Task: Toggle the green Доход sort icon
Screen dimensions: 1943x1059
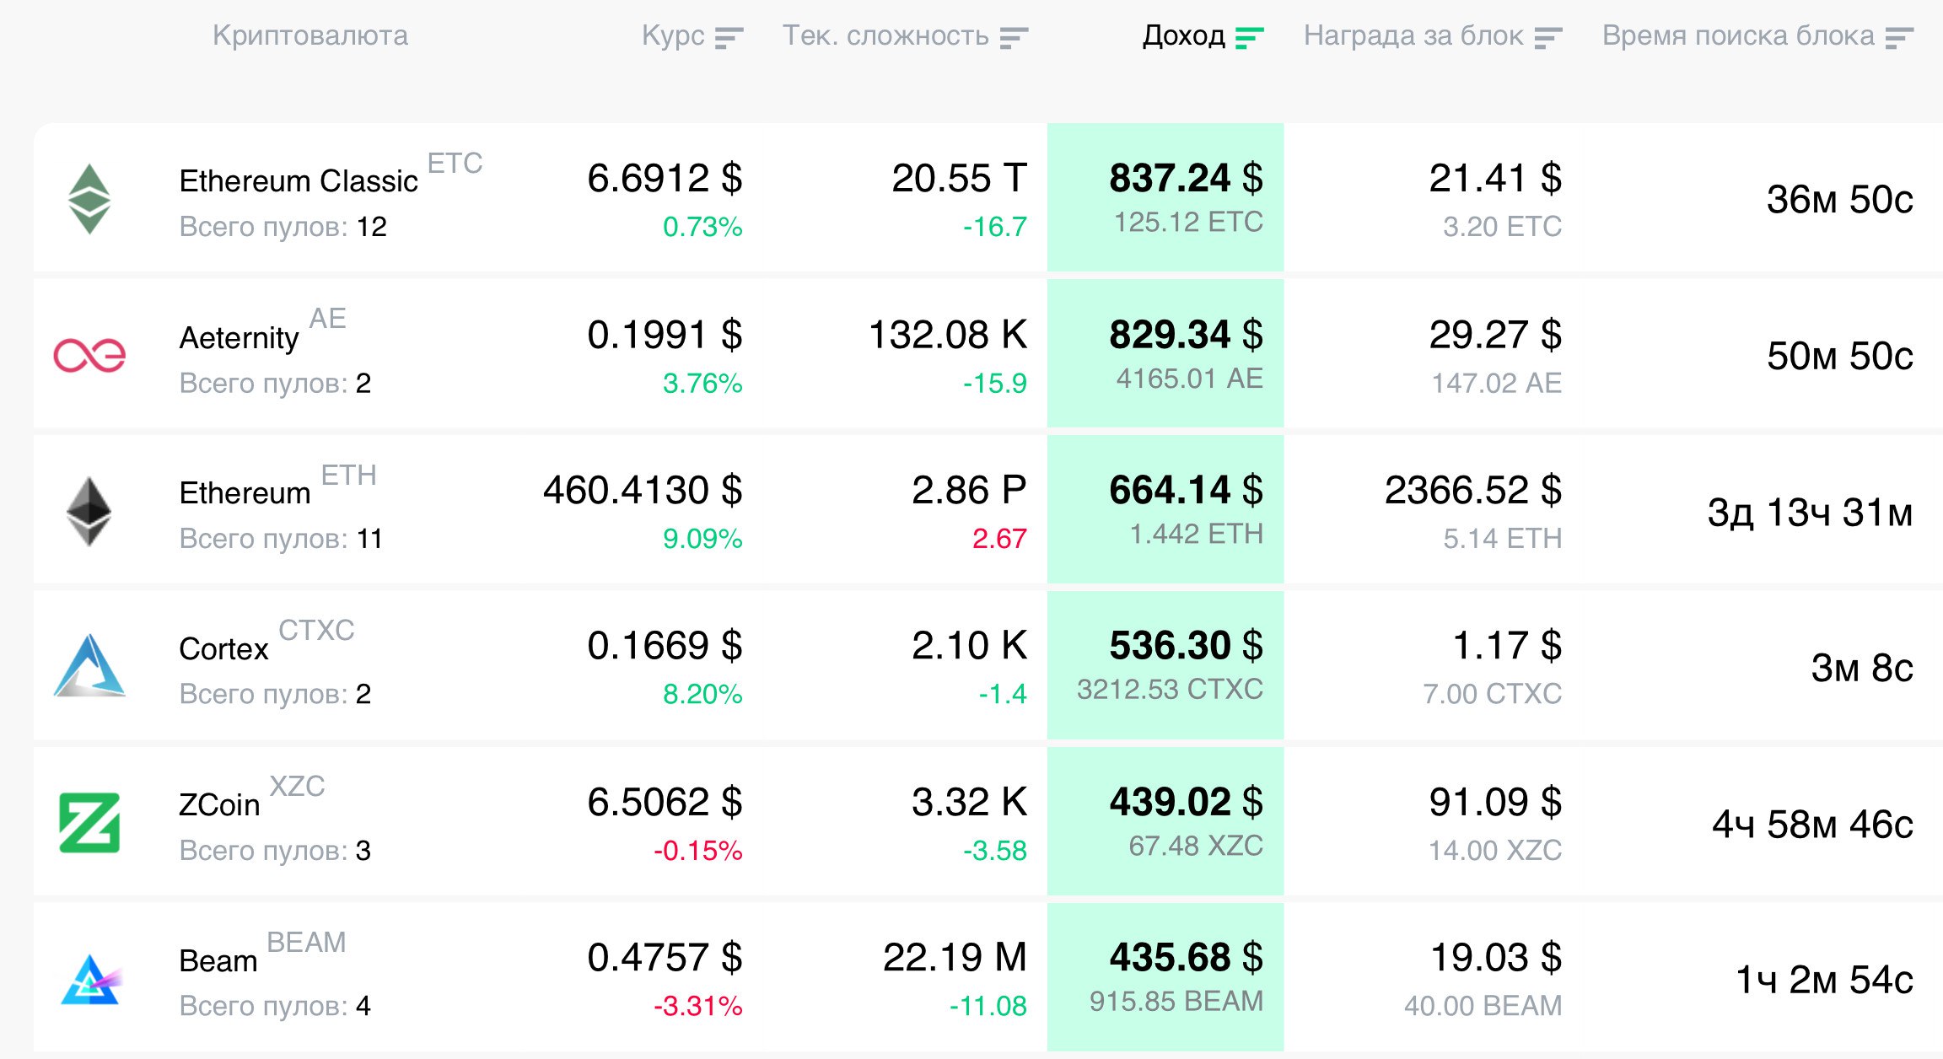Action: 1250,38
